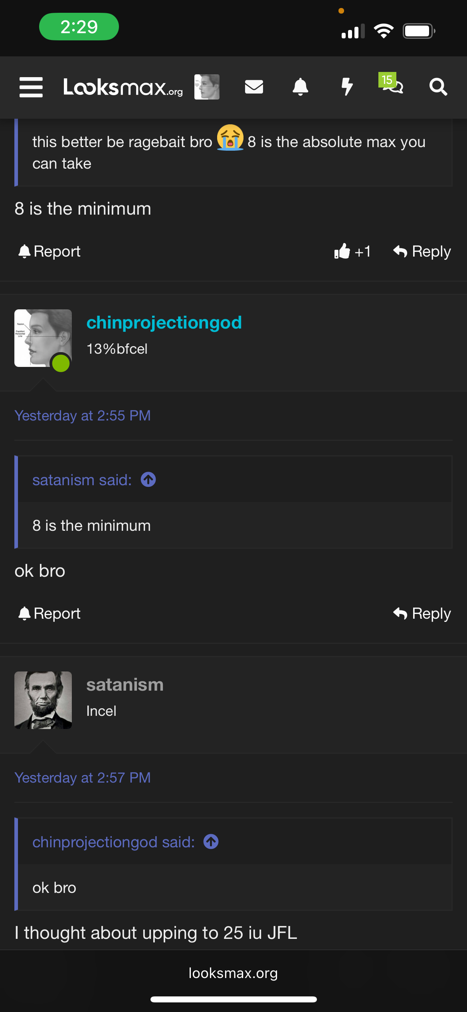Open satanism's username profile link
This screenshot has width=467, height=1012.
pyautogui.click(x=125, y=685)
